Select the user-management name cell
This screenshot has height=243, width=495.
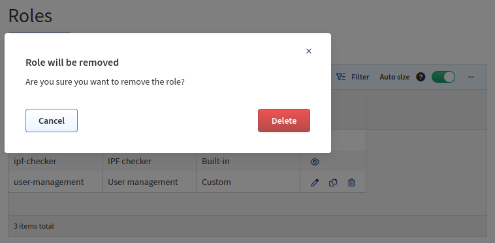pyautogui.click(x=56, y=182)
